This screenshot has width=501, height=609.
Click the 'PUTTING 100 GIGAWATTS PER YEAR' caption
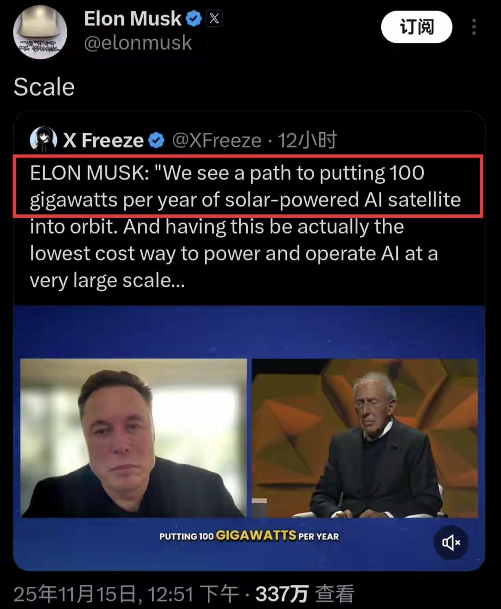coord(249,536)
